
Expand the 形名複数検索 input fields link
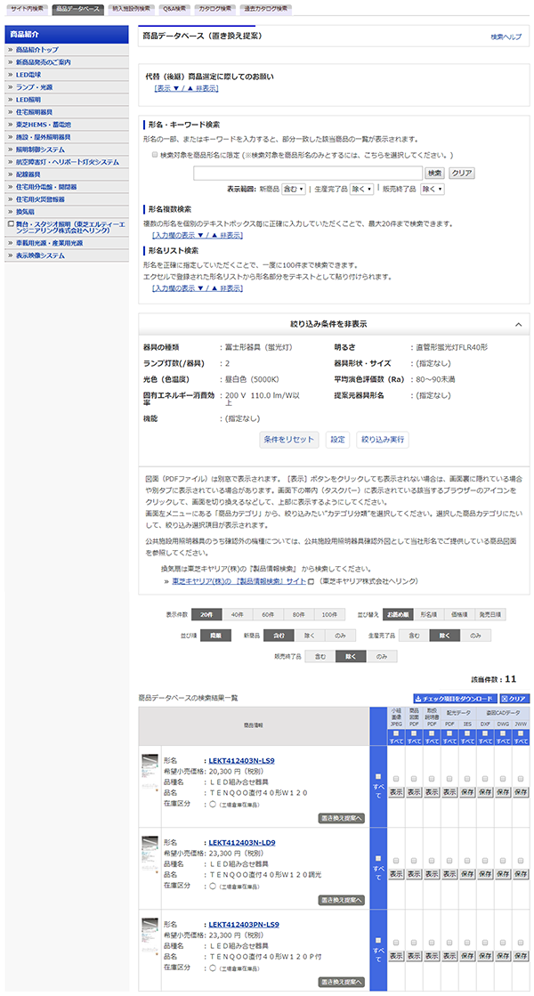(x=198, y=235)
